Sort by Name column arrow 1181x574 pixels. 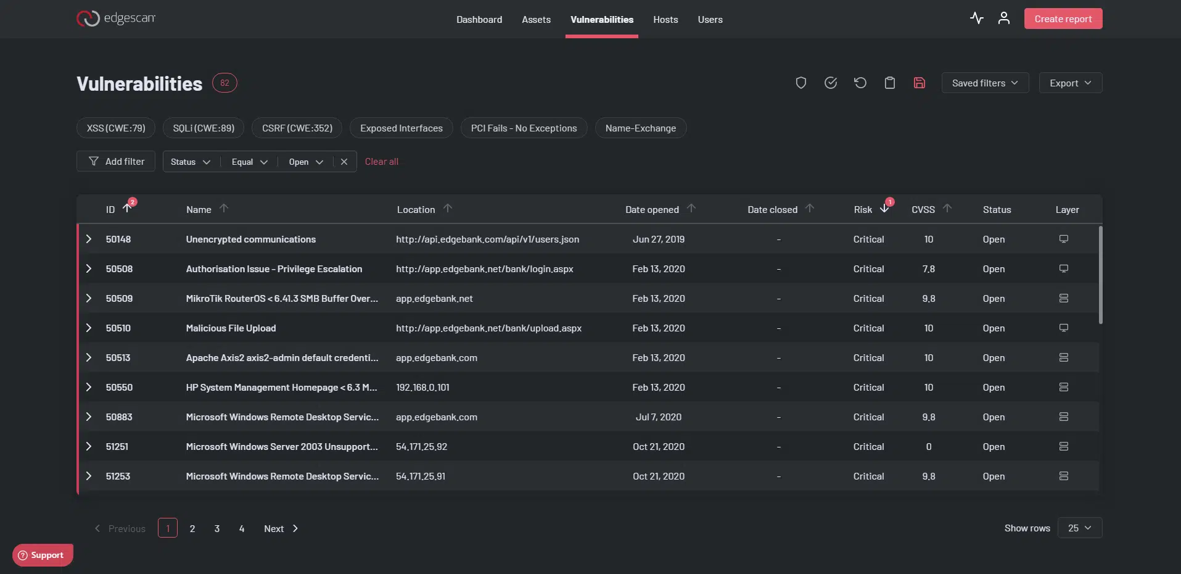(x=224, y=209)
